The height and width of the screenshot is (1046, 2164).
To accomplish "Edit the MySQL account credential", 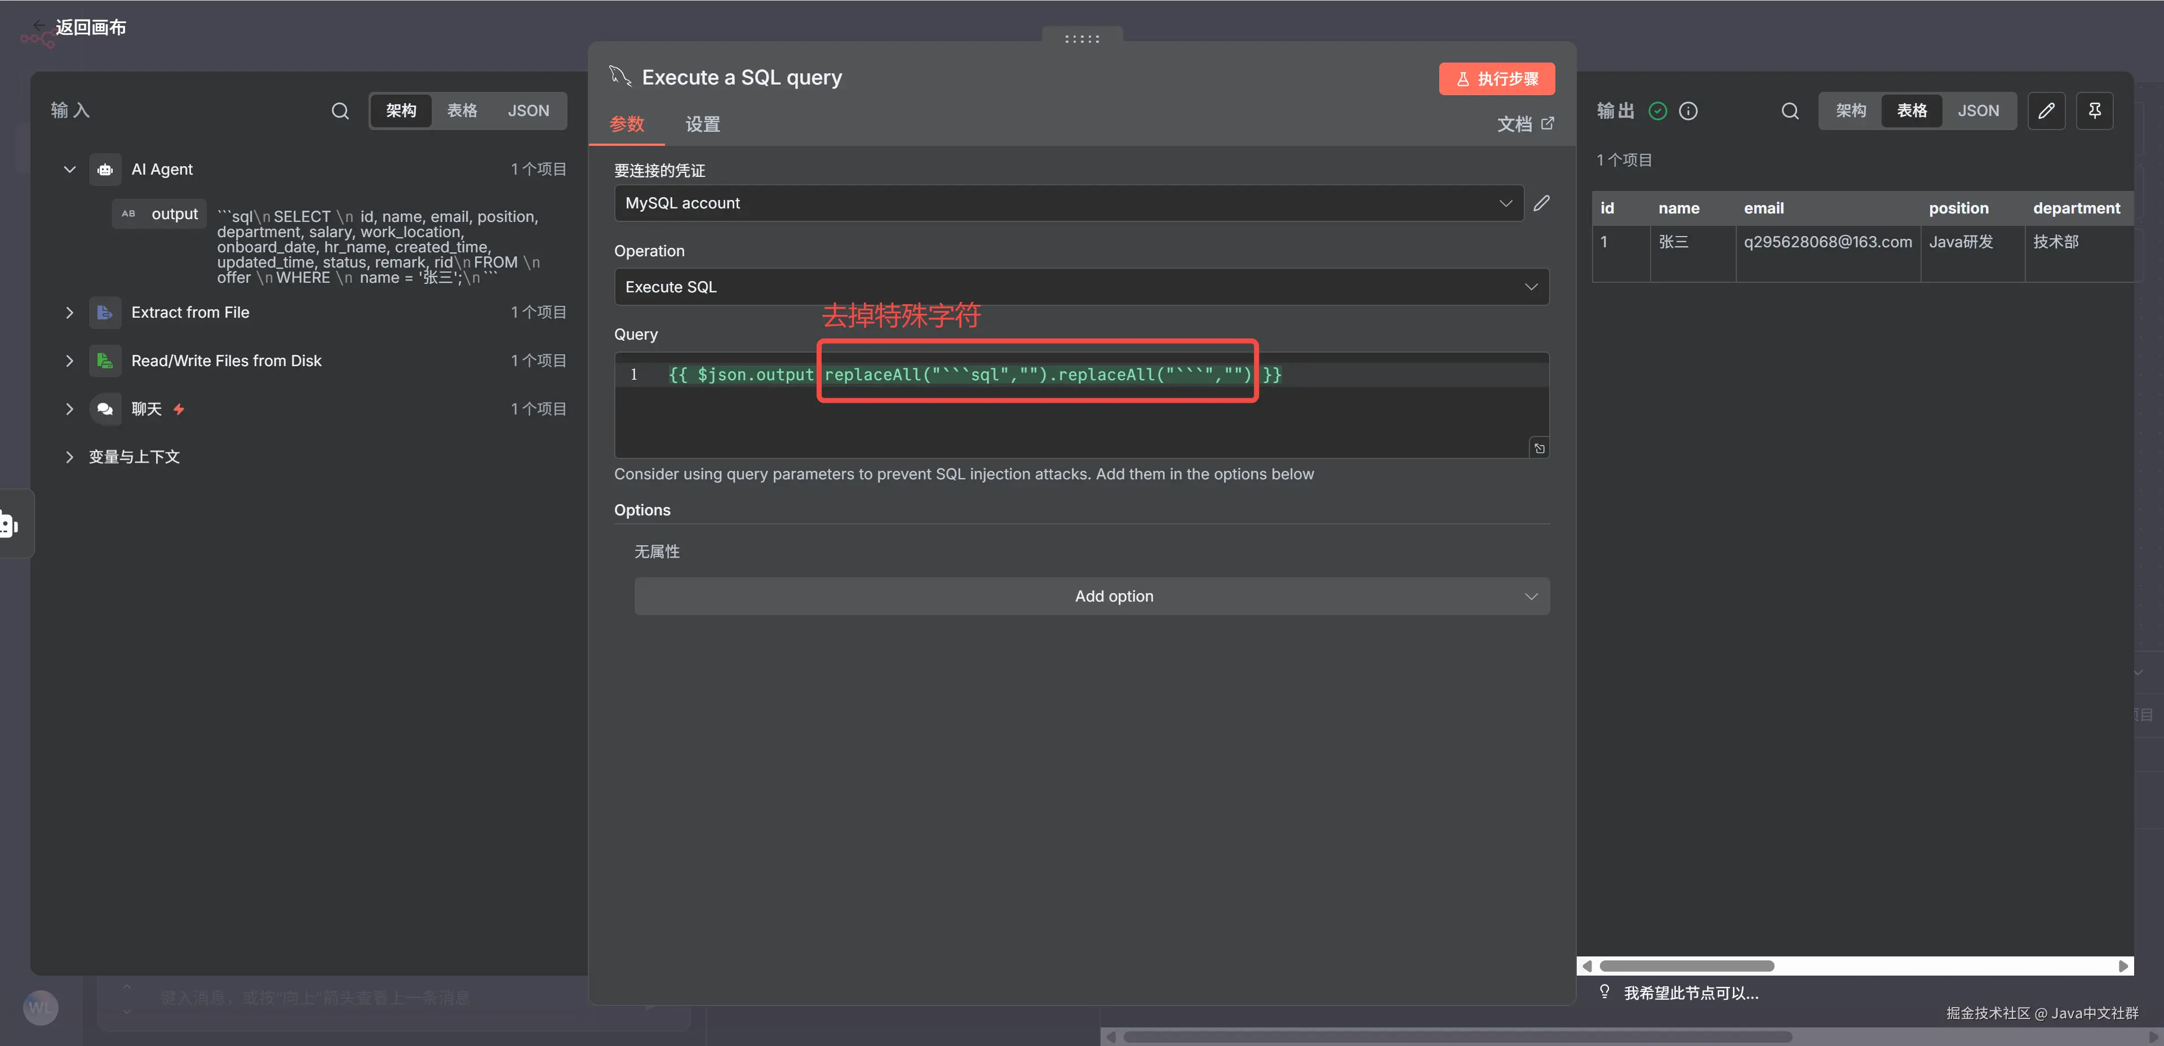I will (x=1541, y=203).
